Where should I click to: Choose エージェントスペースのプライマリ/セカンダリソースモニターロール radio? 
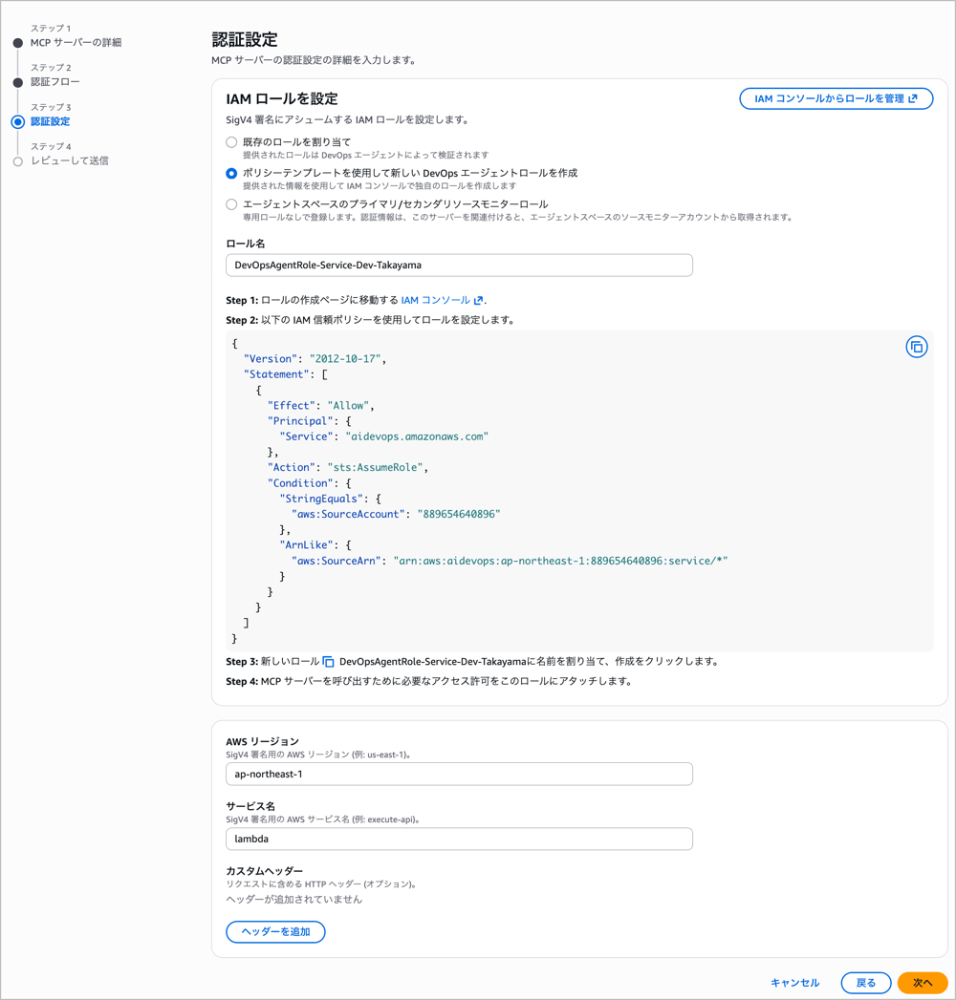(231, 204)
